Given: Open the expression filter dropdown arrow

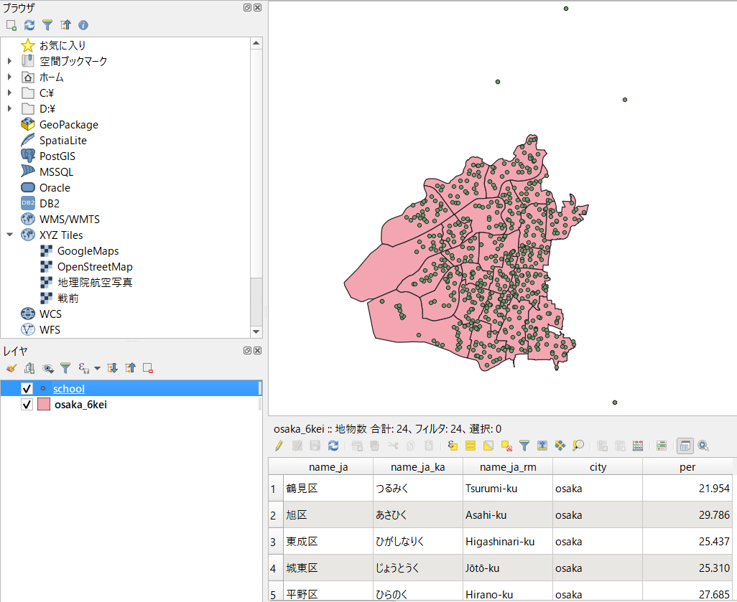Looking at the screenshot, I should coord(97,368).
